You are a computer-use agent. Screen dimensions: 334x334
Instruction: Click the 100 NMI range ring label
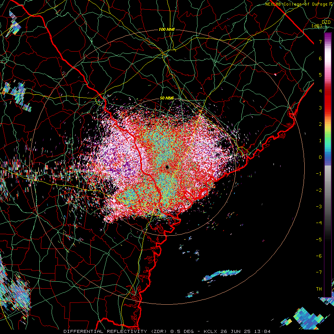coord(167,29)
